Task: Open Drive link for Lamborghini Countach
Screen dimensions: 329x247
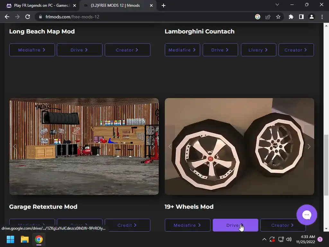Action: 220,50
